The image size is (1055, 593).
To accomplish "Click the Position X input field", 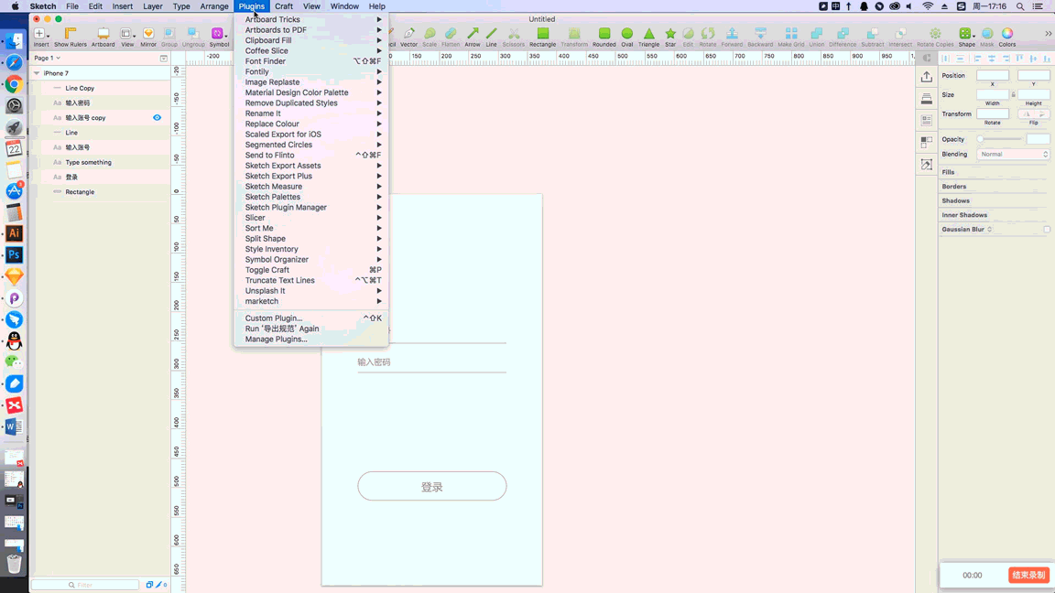I will pos(993,75).
